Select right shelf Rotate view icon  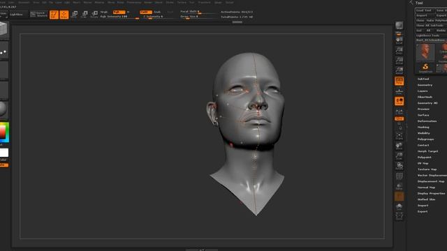point(399,166)
